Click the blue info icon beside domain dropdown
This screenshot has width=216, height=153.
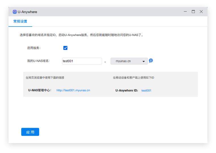(x=151, y=61)
